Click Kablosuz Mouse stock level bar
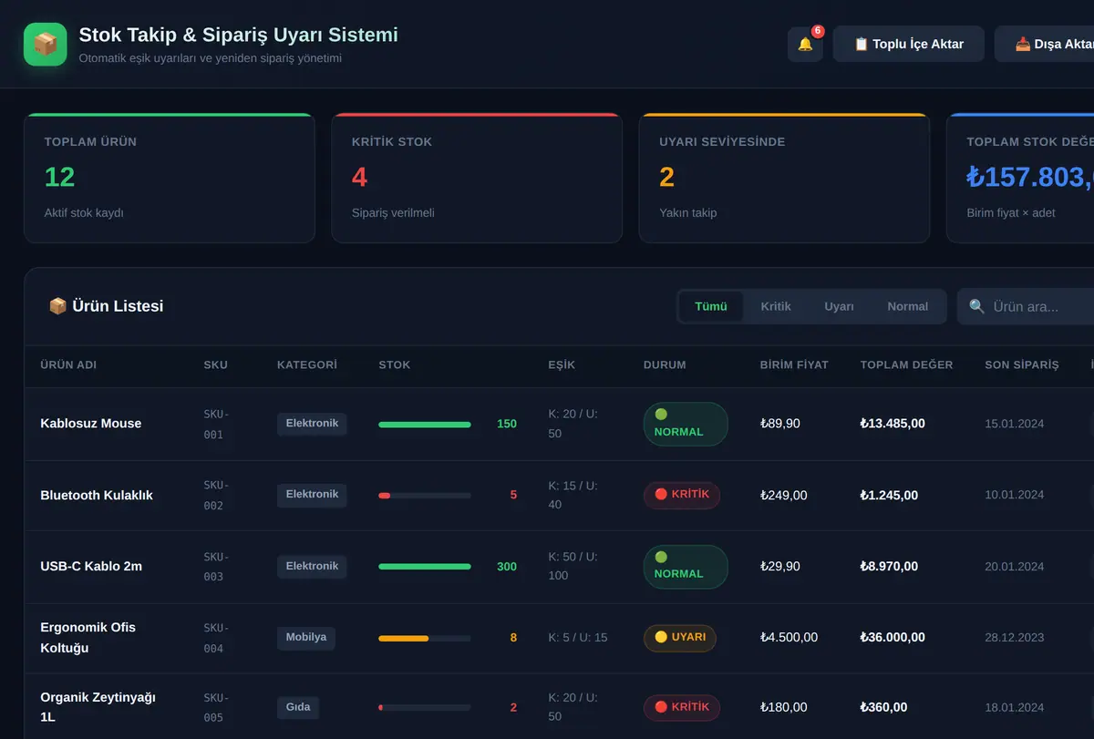 425,425
